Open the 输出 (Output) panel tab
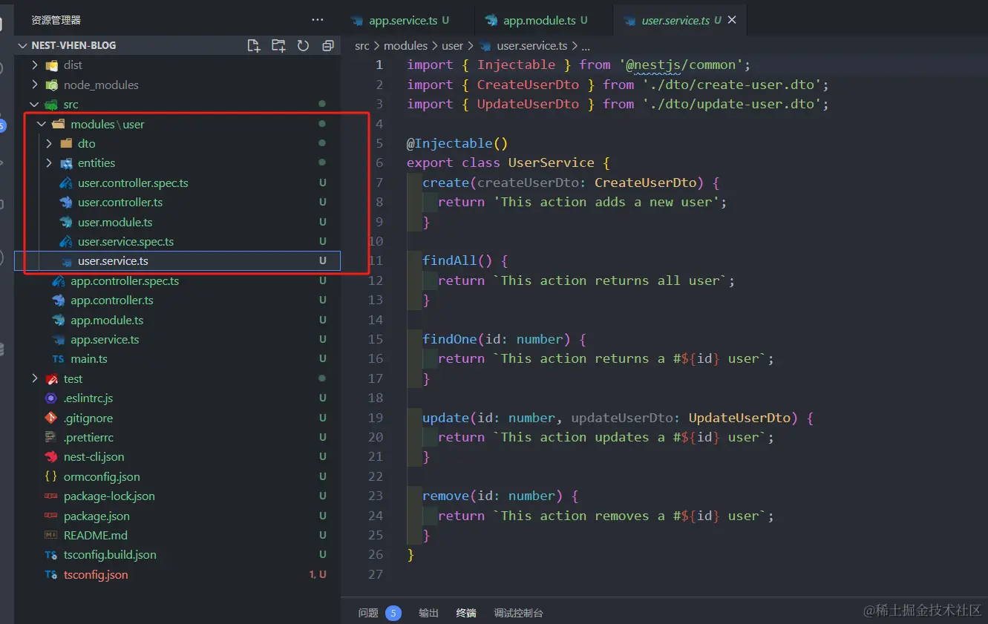This screenshot has width=988, height=624. (x=428, y=613)
